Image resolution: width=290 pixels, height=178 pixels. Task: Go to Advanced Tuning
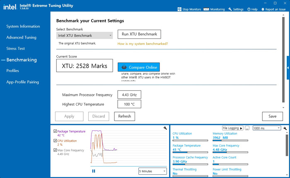(x=21, y=37)
